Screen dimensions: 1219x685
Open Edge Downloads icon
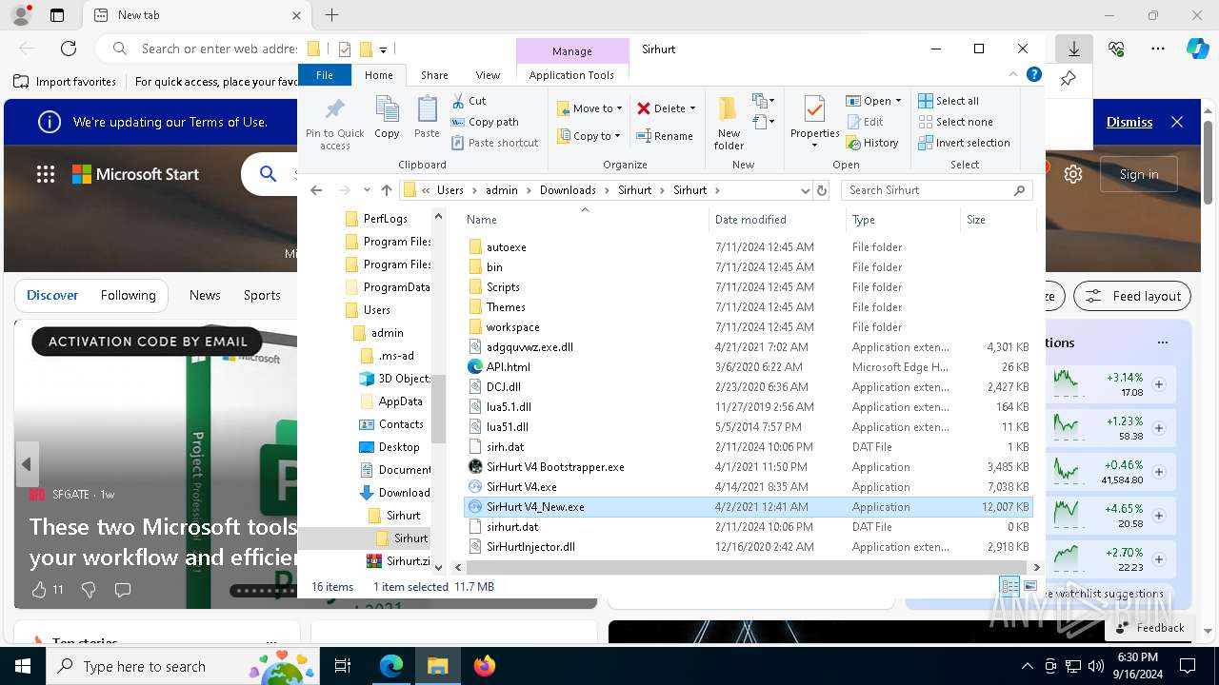click(x=1074, y=49)
